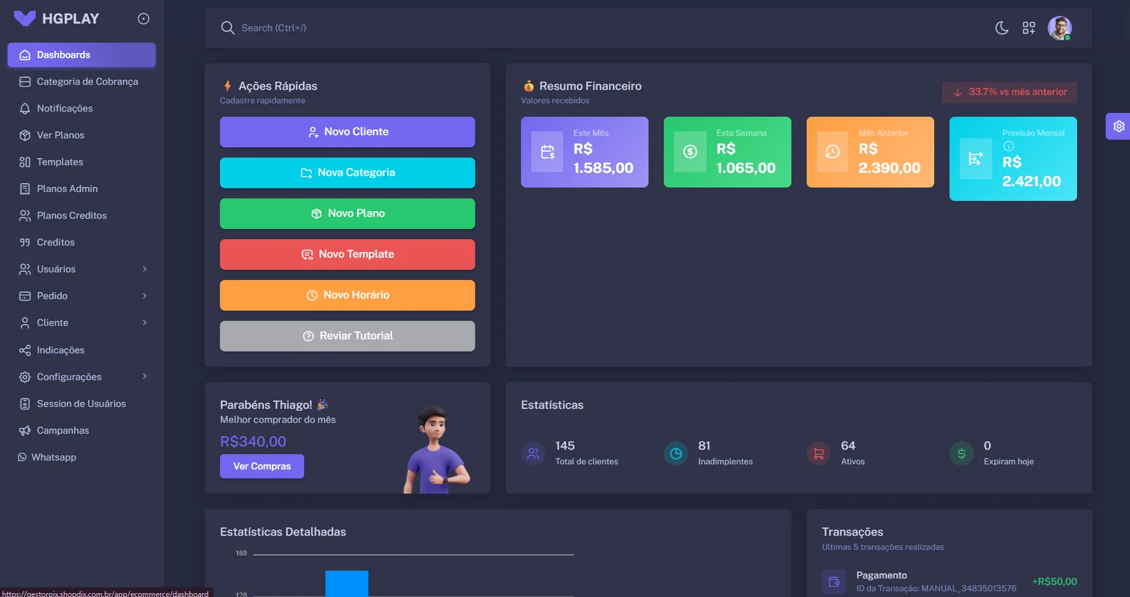Click the calendar icon in Este Mês card
This screenshot has width=1130, height=597.
click(548, 152)
